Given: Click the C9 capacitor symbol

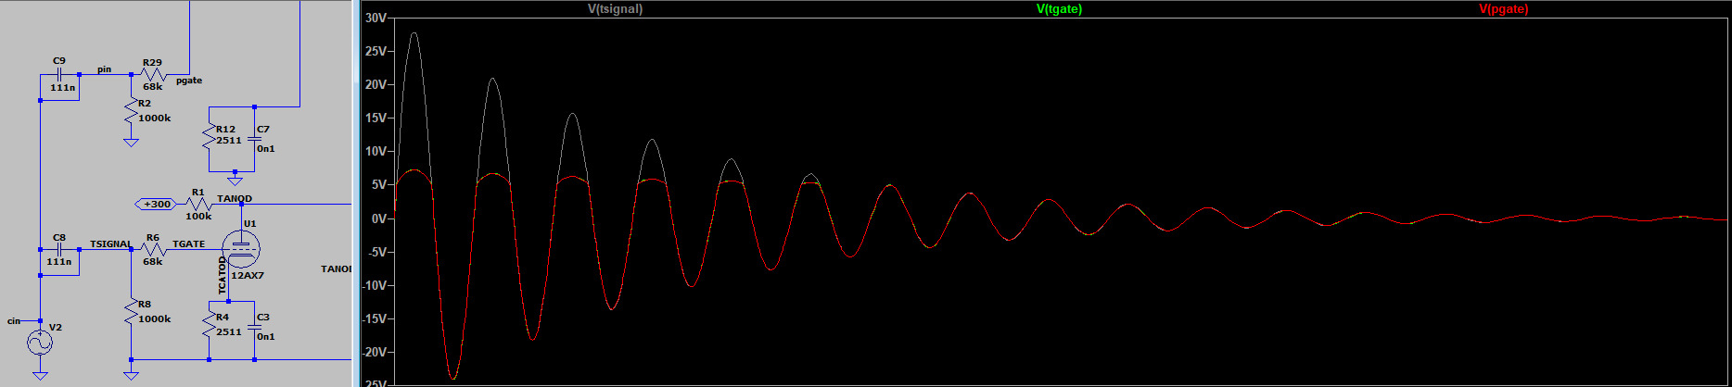Looking at the screenshot, I should (x=59, y=72).
